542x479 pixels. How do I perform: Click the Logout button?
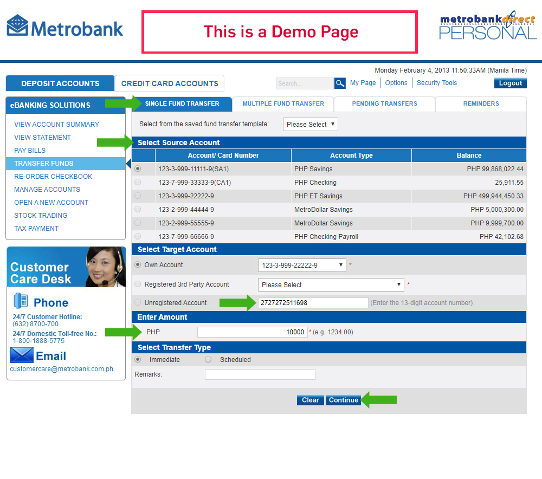click(510, 83)
